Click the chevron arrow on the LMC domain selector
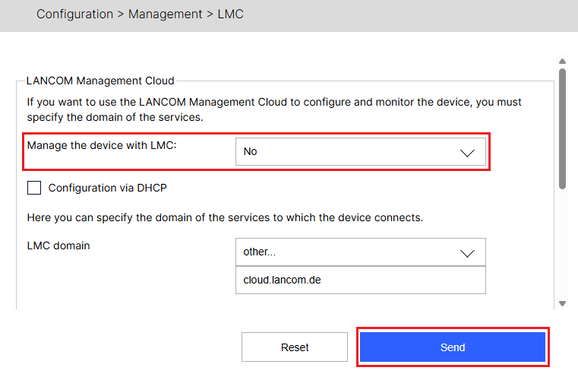 467,252
